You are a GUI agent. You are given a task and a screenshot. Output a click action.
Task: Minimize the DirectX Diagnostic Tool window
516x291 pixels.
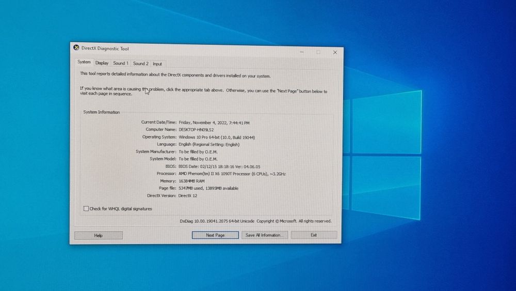(x=302, y=52)
